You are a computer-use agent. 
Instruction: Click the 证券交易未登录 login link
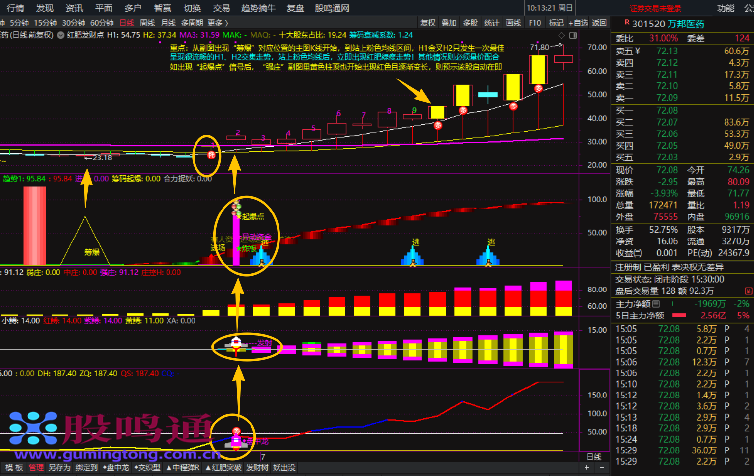pos(656,8)
